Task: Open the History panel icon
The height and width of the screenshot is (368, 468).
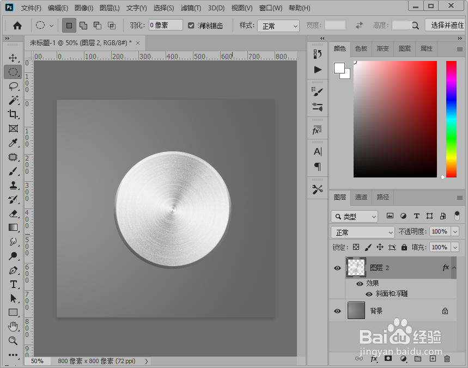Action: (318, 54)
